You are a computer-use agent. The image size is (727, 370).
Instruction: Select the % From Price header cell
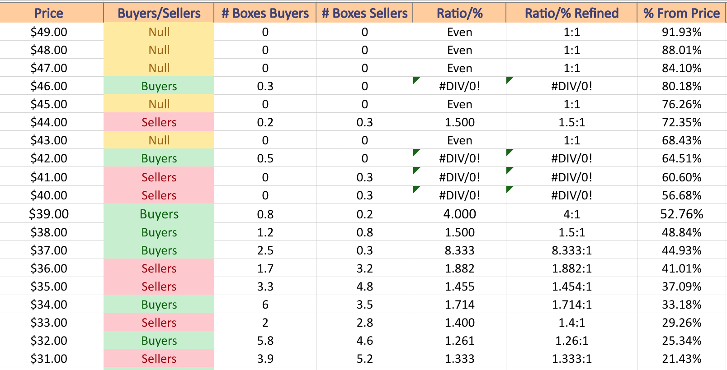681,13
